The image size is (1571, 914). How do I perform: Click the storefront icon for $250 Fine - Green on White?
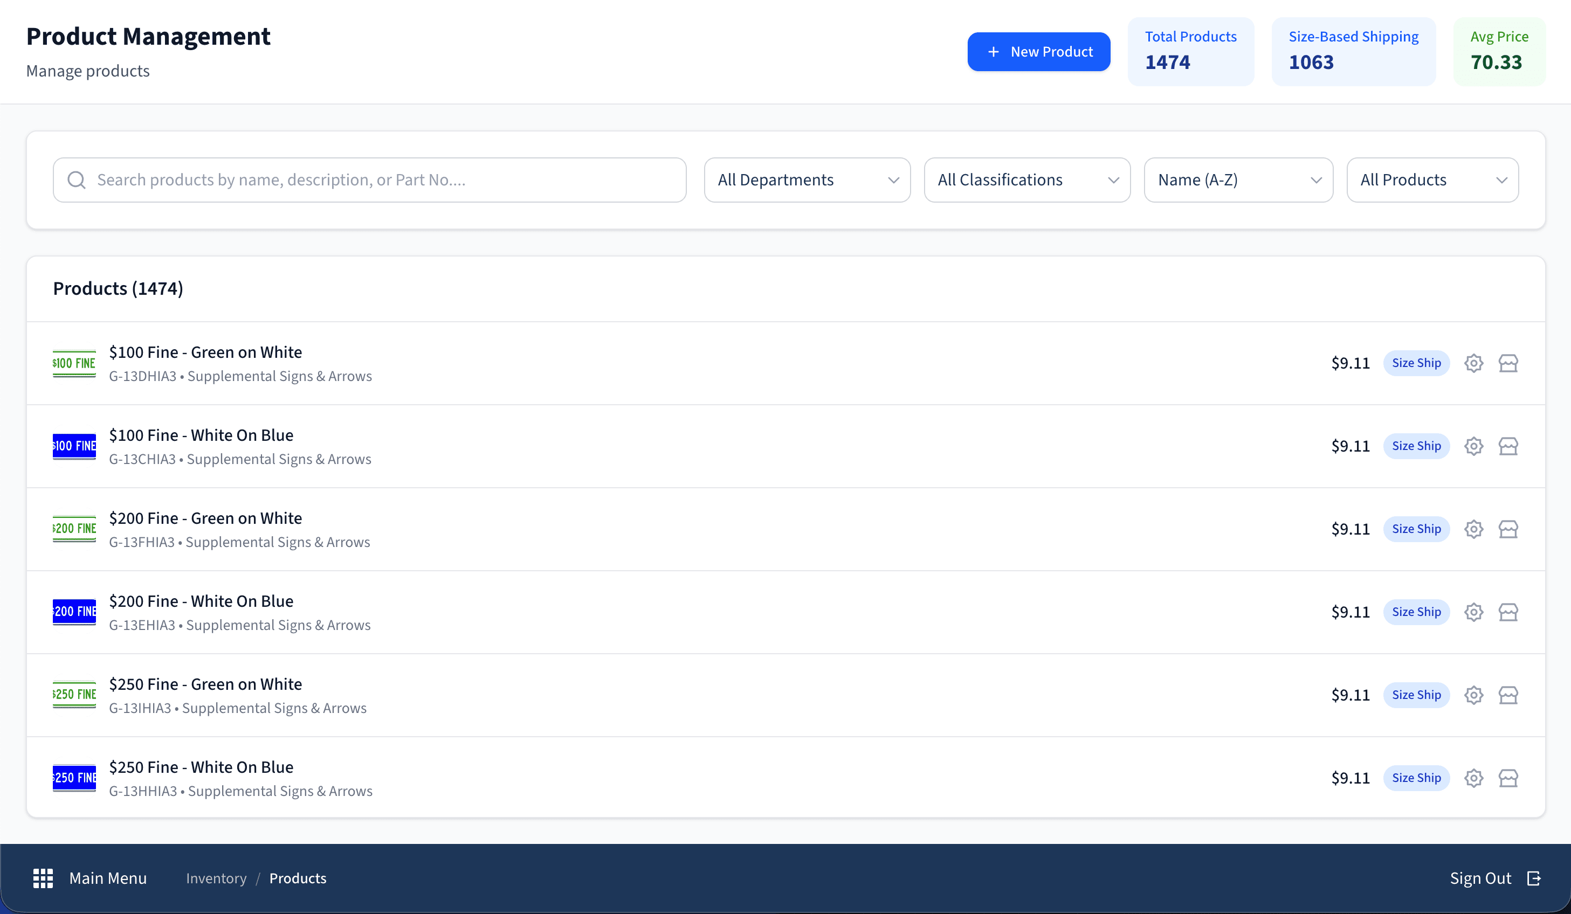point(1508,695)
